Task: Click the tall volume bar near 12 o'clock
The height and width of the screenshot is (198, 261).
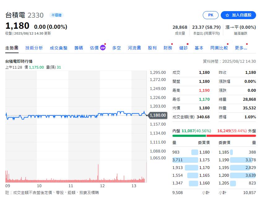Action: click(x=98, y=173)
